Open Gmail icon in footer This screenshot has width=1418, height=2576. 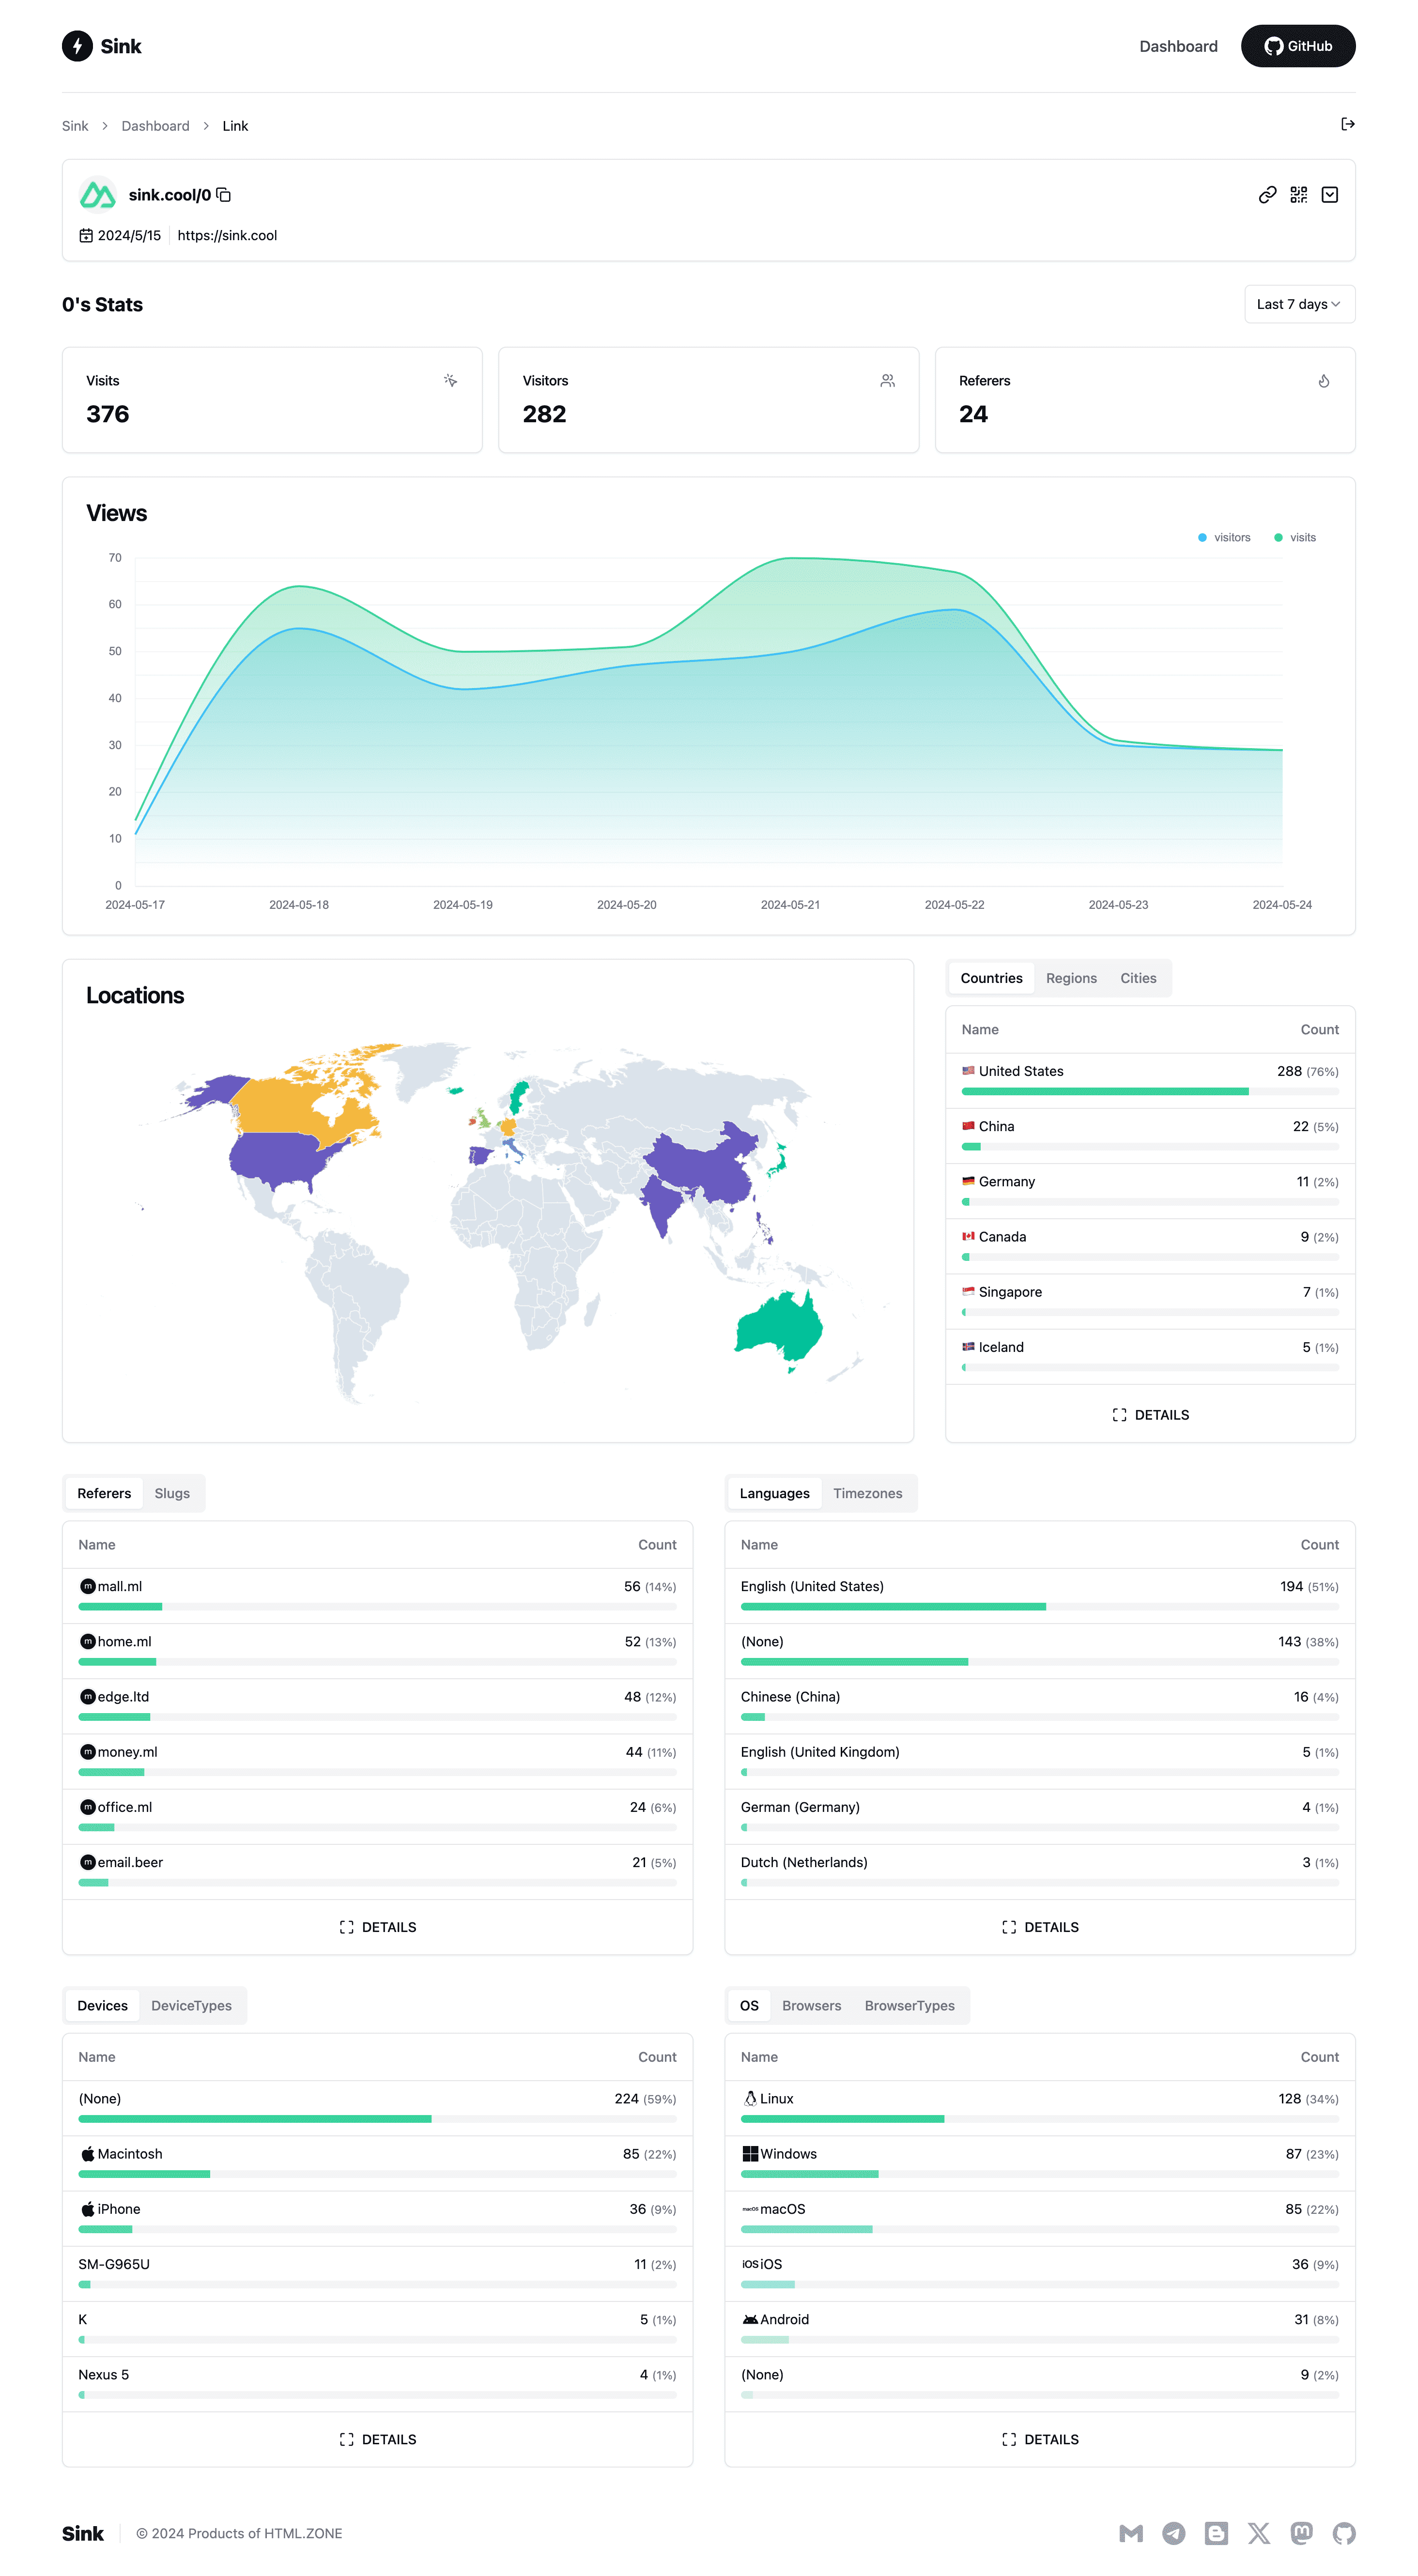point(1130,2533)
